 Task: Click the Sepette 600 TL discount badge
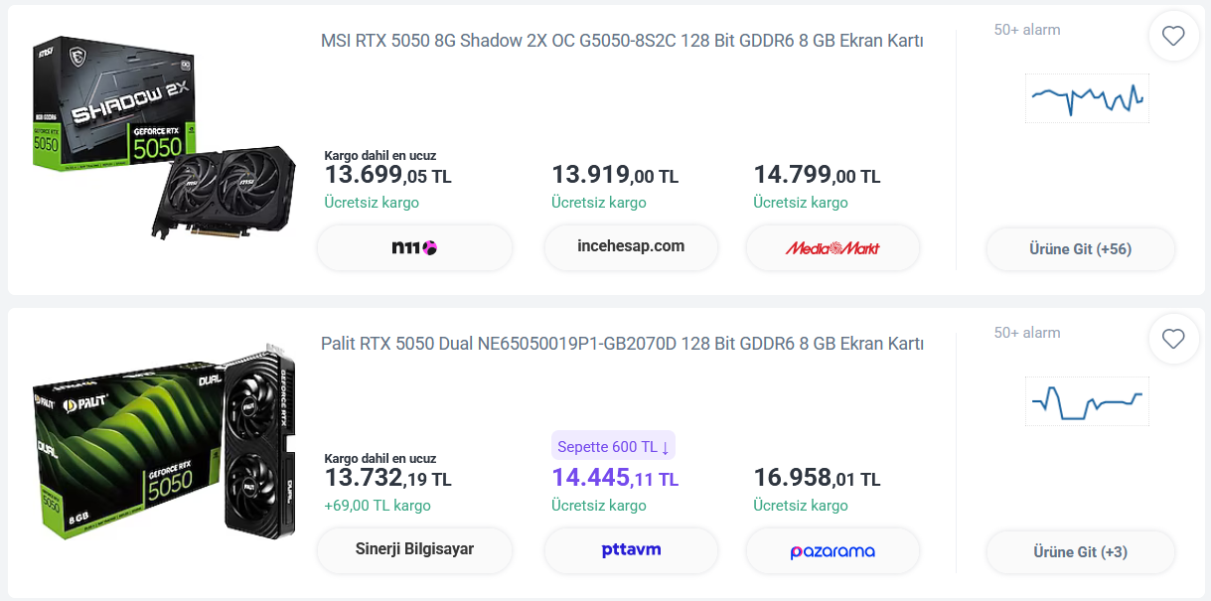(x=613, y=446)
